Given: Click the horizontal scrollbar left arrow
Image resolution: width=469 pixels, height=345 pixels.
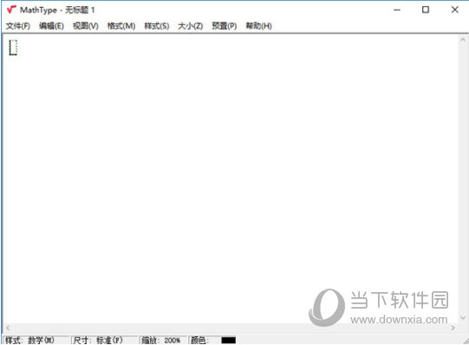Looking at the screenshot, I should tap(8, 328).
